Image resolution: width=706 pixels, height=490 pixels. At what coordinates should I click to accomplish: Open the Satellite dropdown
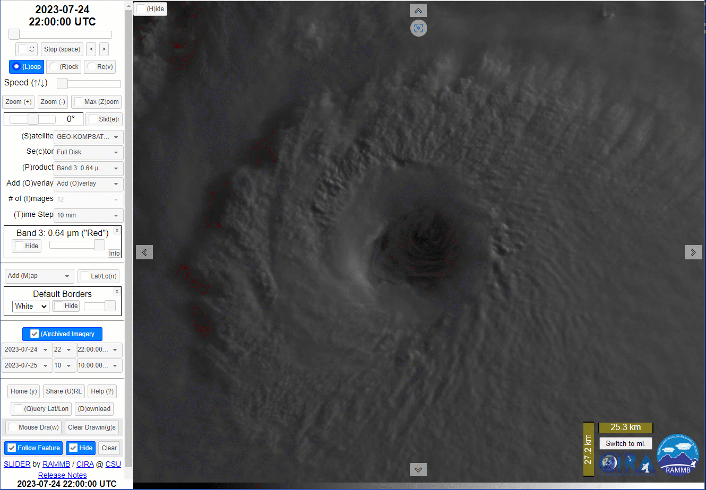point(89,137)
